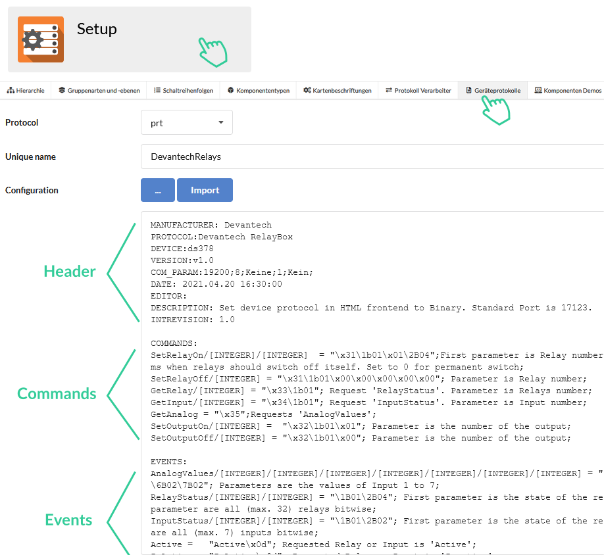Image resolution: width=604 pixels, height=555 pixels.
Task: Switch to the Kartenbeschriftungen tab
Action: (337, 90)
